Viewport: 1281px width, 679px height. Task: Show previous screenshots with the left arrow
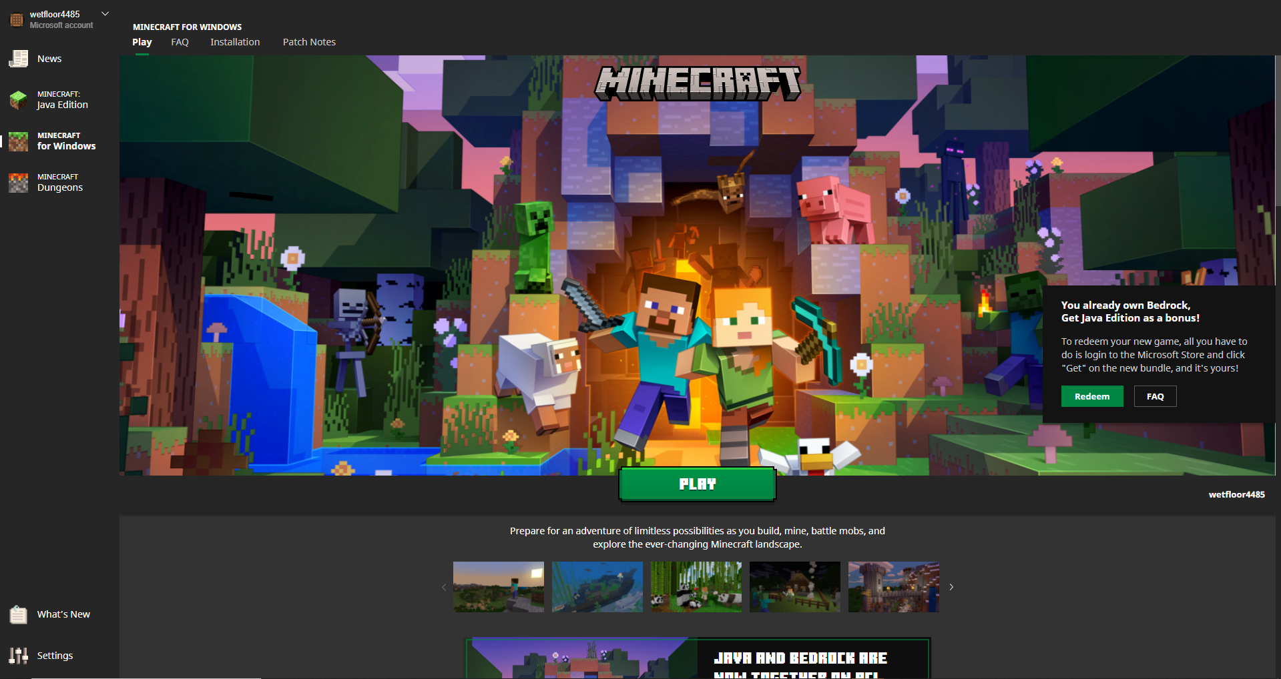coord(444,587)
